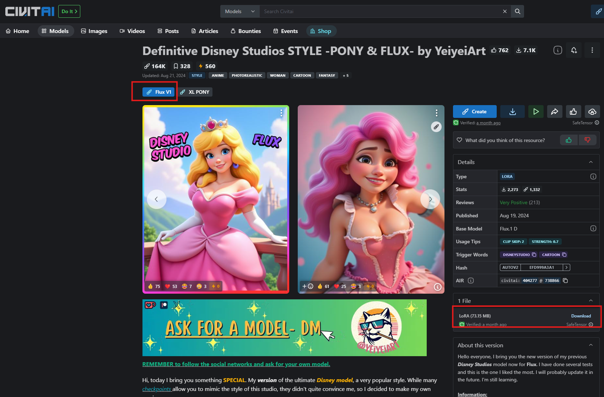The height and width of the screenshot is (397, 604).
Task: Copy the CARTOON trigger word
Action: tap(564, 255)
